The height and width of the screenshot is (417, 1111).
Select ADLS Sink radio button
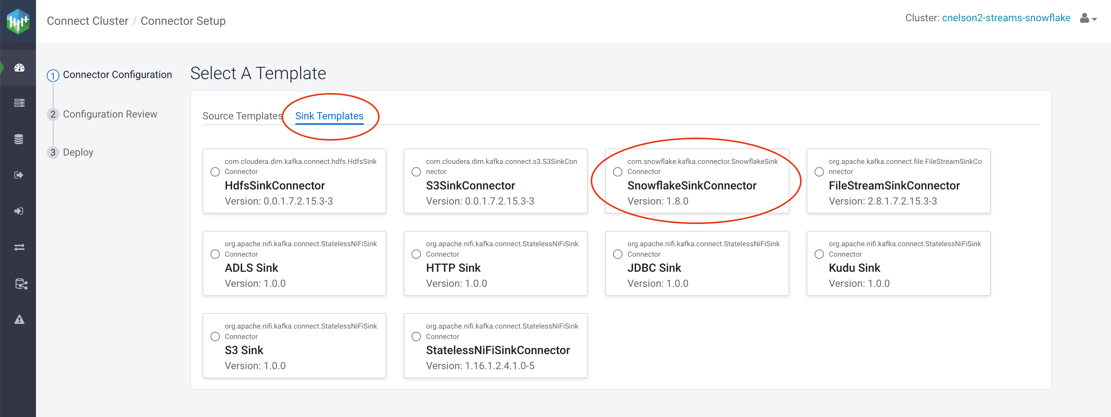[x=215, y=254]
